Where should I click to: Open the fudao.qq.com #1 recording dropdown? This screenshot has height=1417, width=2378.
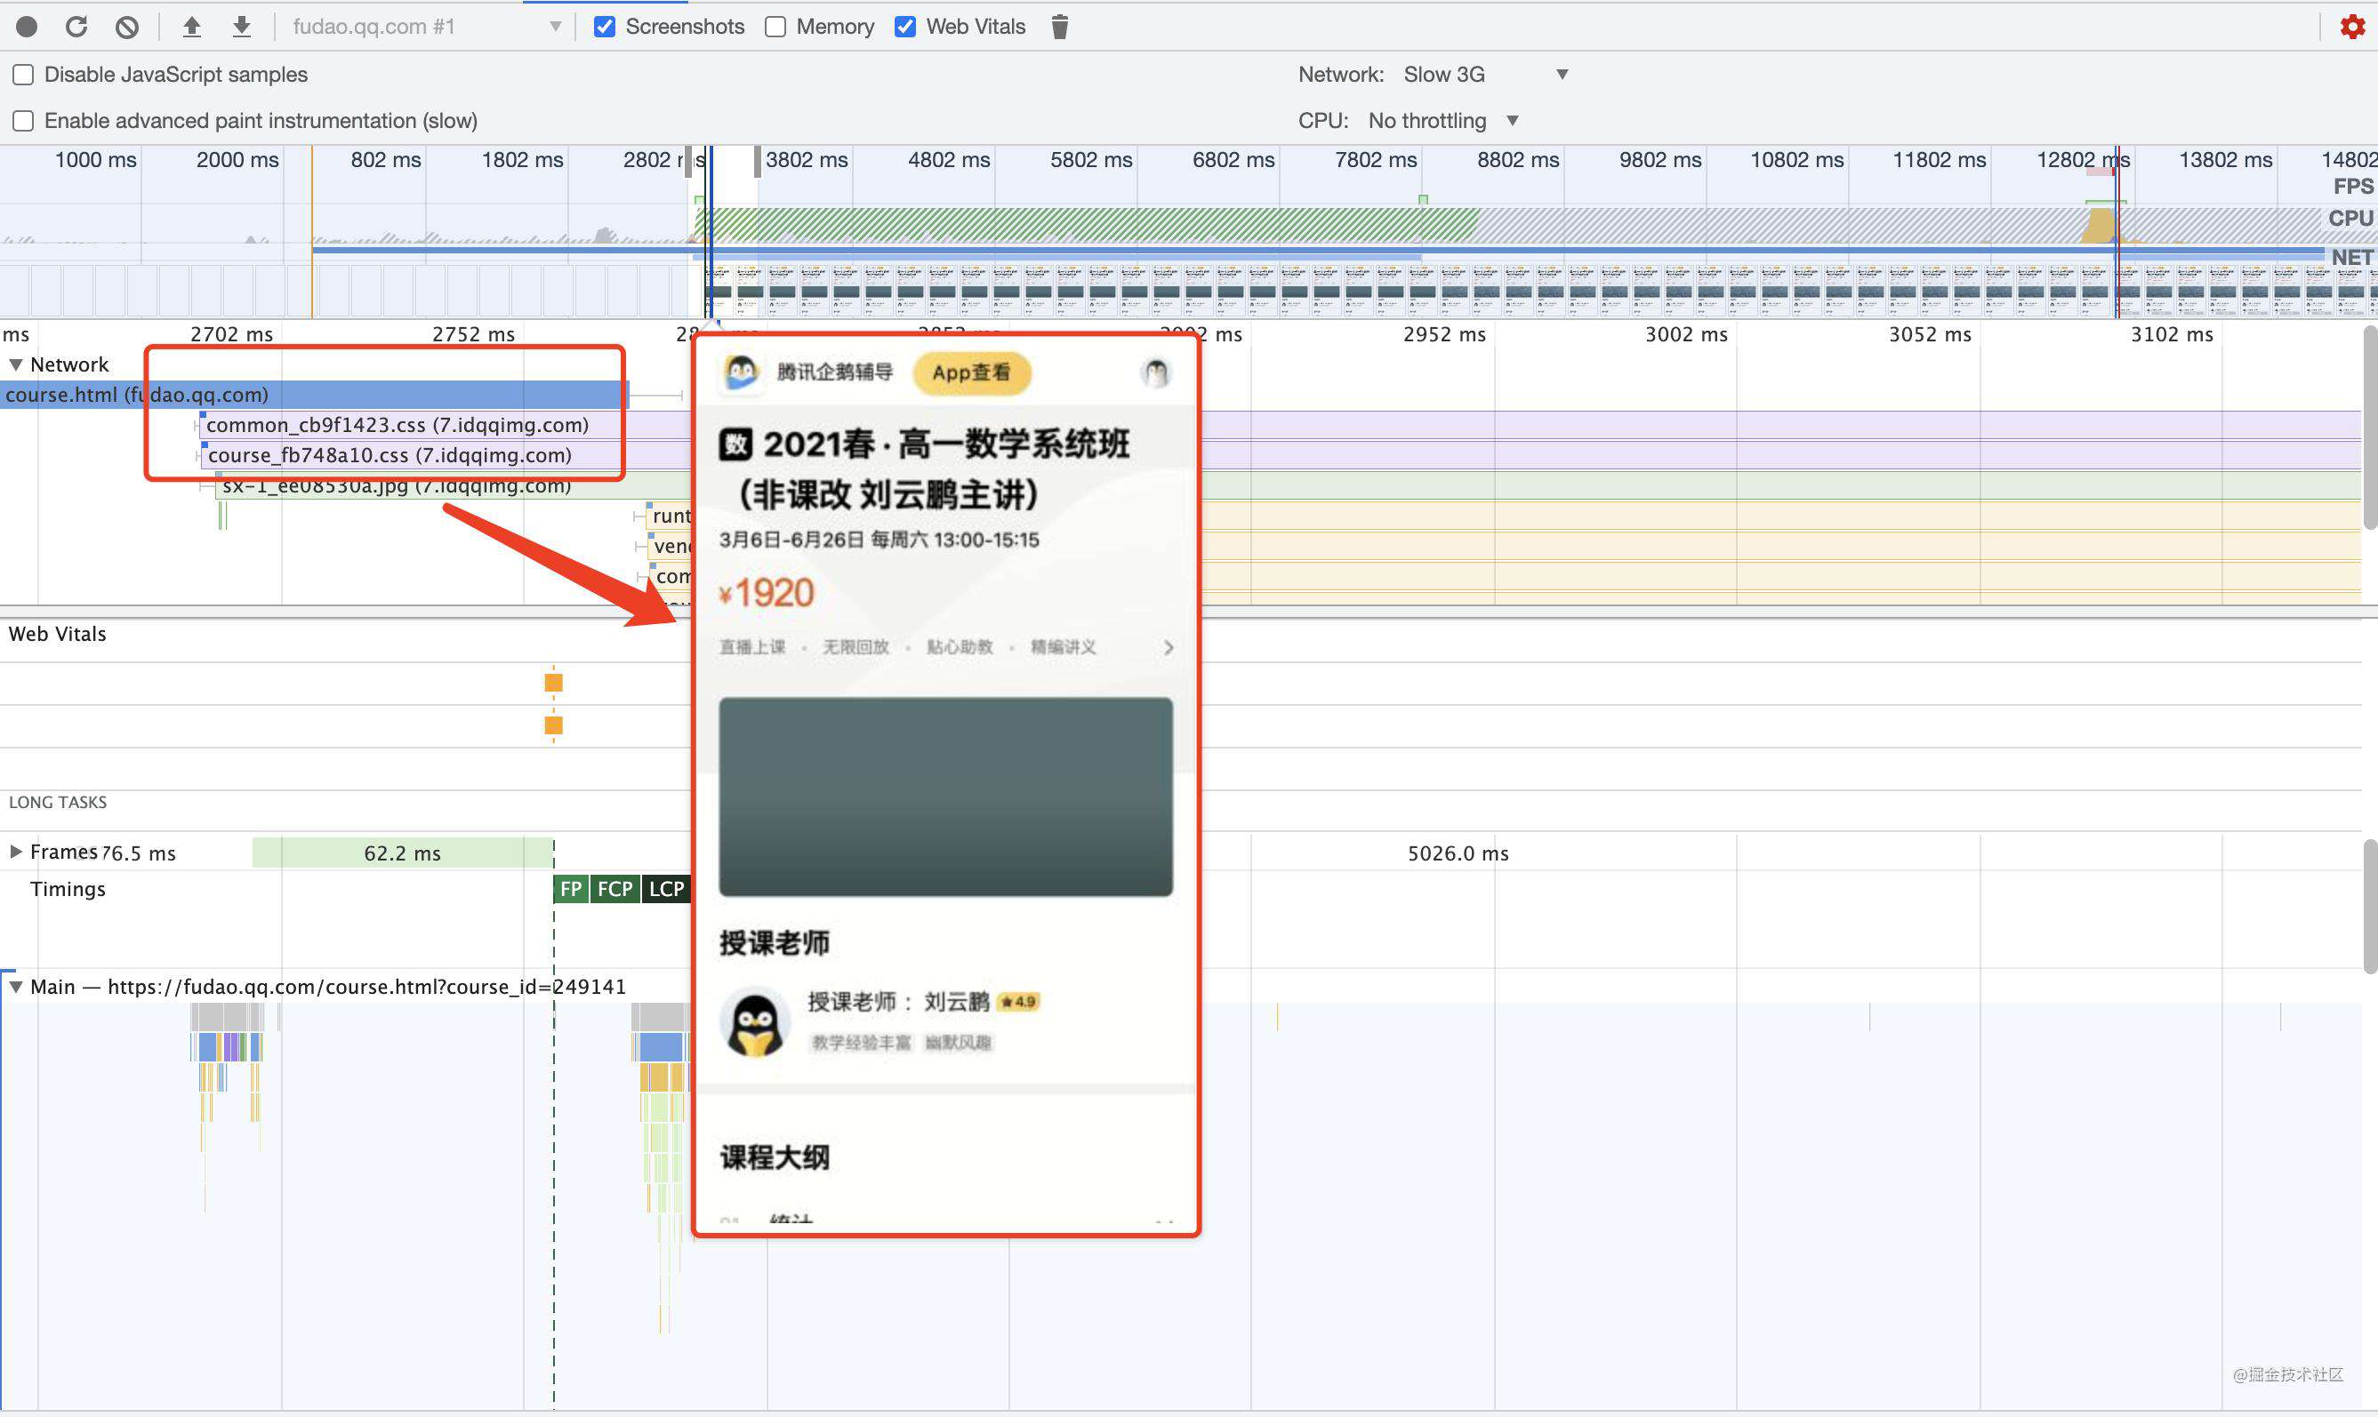[x=426, y=27]
